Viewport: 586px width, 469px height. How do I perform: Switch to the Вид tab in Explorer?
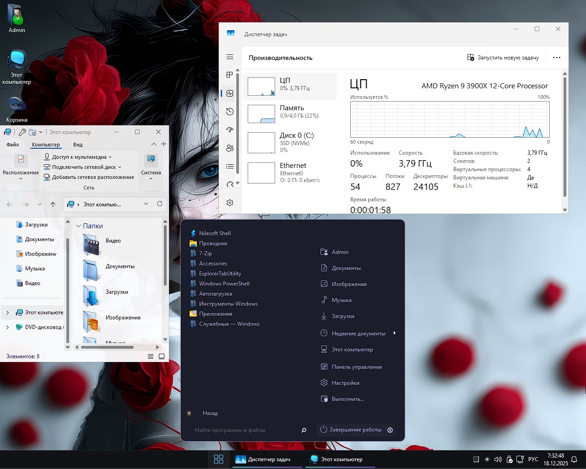tap(77, 144)
